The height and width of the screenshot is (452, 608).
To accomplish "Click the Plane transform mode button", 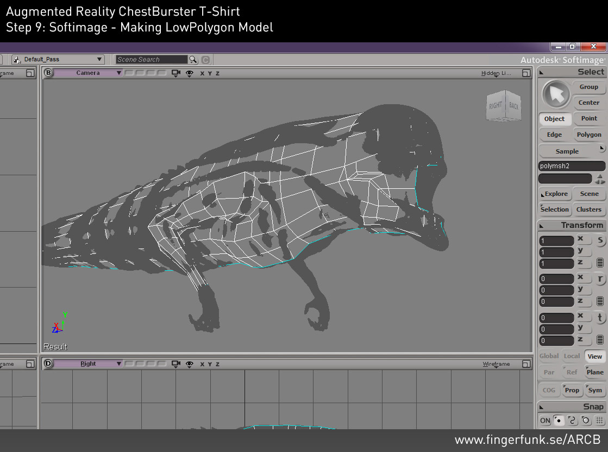I will click(x=595, y=372).
